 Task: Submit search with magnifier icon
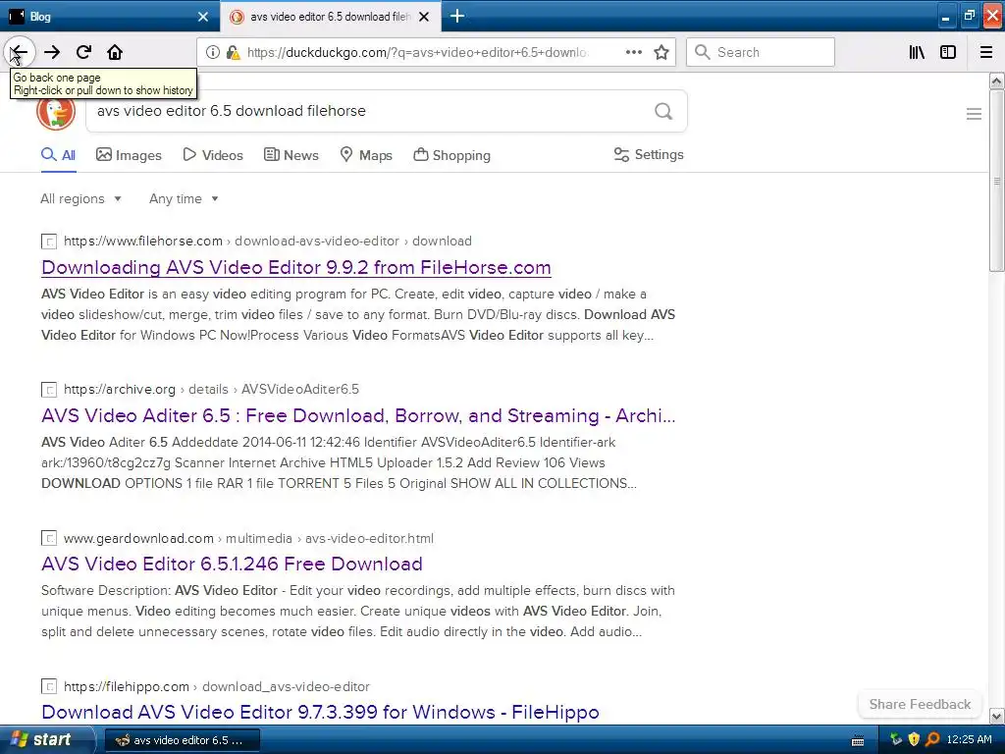(x=663, y=111)
